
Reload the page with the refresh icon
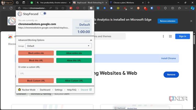(x=11, y=8)
